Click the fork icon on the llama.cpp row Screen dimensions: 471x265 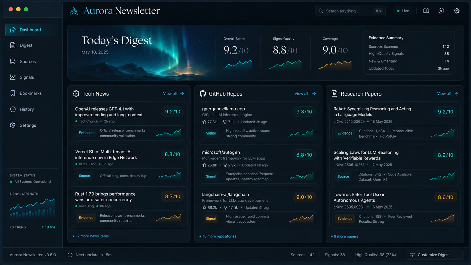(x=225, y=122)
